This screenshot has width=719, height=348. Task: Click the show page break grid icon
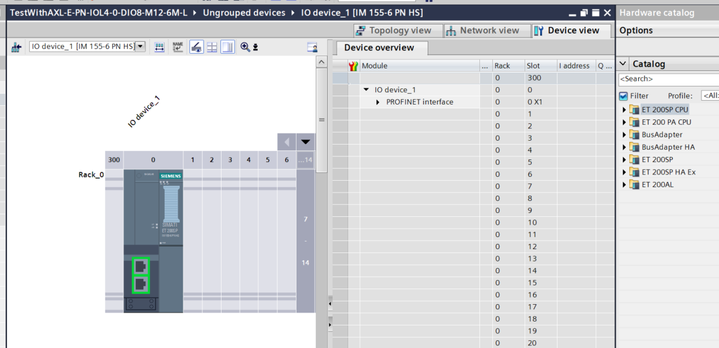[x=212, y=47]
